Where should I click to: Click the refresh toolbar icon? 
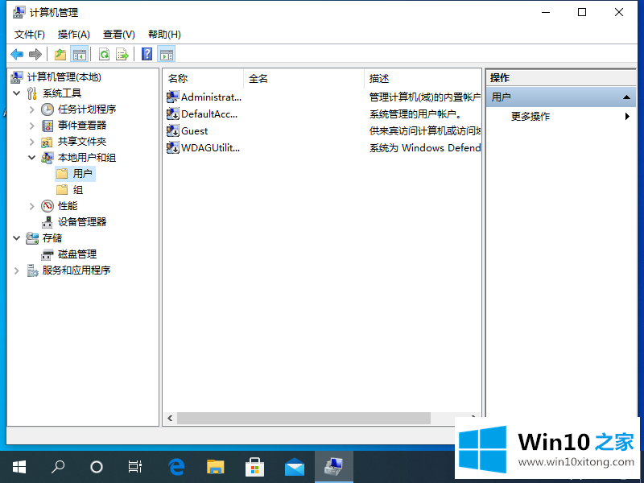[104, 54]
